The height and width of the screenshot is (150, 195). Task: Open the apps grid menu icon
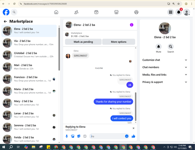170,12
